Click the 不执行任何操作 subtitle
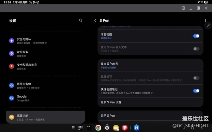Image resolution: width=212 pixels, height=132 pixels. pyautogui.click(x=108, y=68)
